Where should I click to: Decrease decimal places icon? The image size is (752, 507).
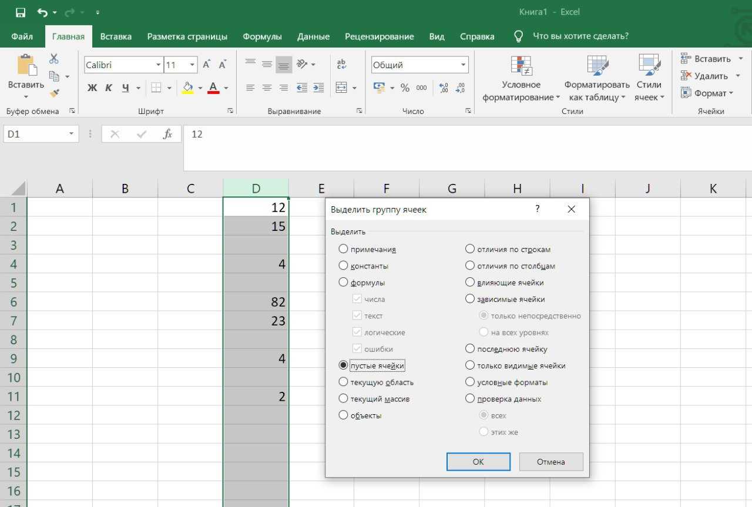click(460, 88)
